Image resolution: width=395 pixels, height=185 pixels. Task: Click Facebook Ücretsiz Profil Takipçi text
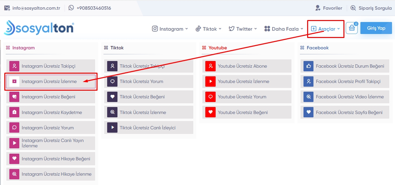click(x=348, y=82)
